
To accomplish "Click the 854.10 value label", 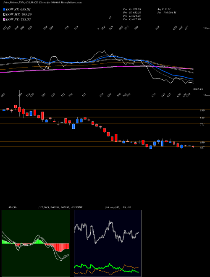I will 198,89.
